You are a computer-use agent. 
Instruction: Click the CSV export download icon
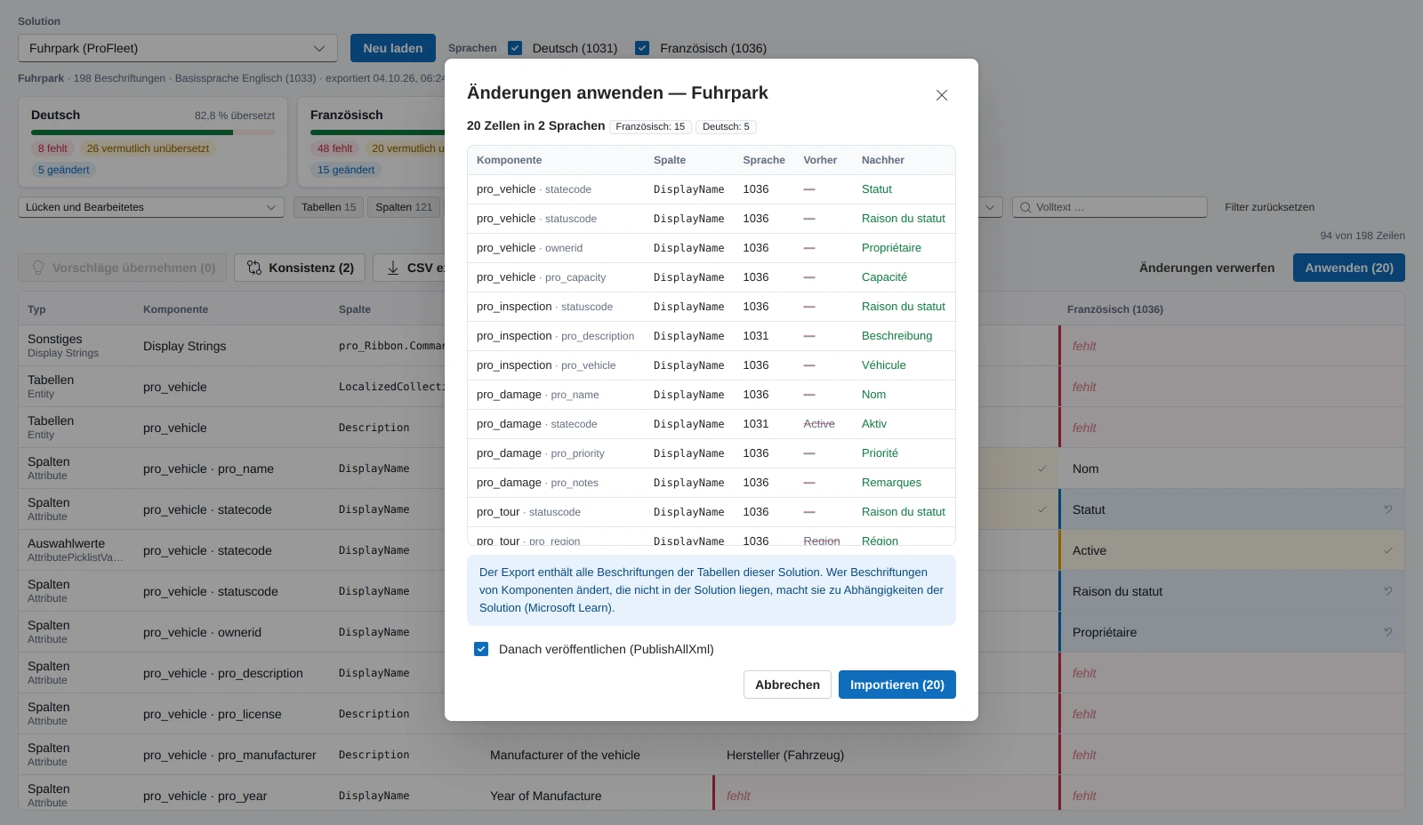click(393, 268)
